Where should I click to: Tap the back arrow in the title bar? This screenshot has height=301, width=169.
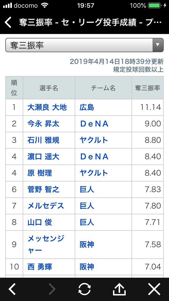coord(8,23)
